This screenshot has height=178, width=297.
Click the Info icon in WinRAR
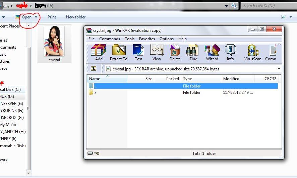point(230,52)
